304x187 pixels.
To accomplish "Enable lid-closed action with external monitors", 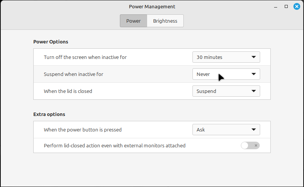I will coord(250,145).
